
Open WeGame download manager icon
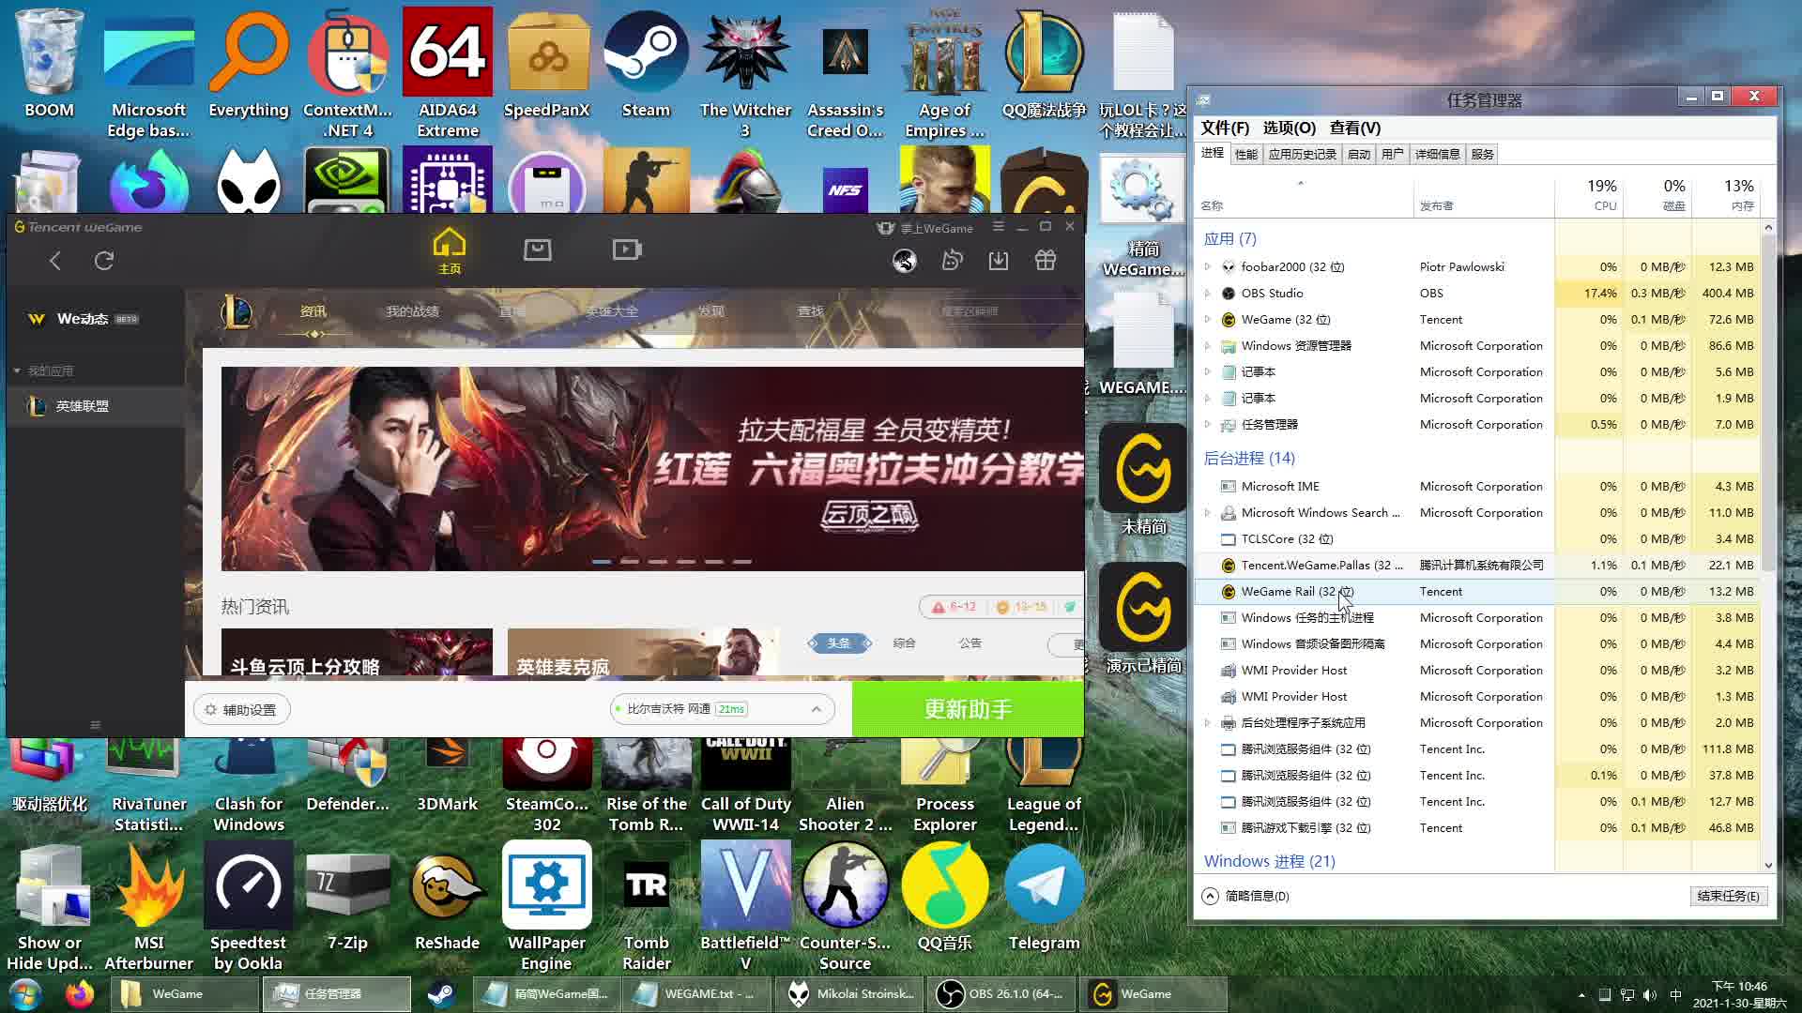(x=999, y=261)
